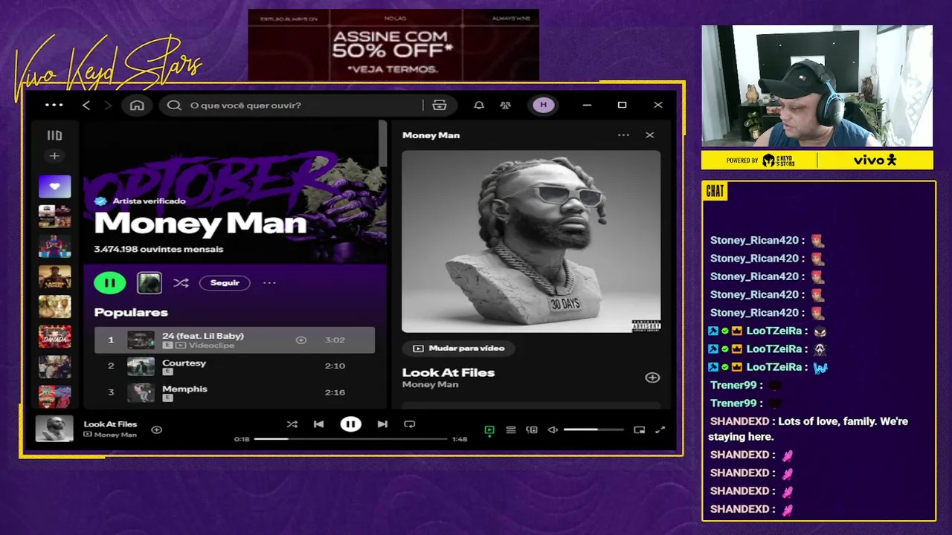
Task: Go back with the left arrow
Action: [86, 106]
